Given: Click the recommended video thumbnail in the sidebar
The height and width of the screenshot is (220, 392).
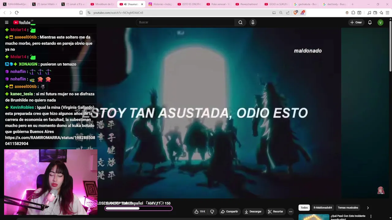Looking at the screenshot, I should [x=314, y=217].
